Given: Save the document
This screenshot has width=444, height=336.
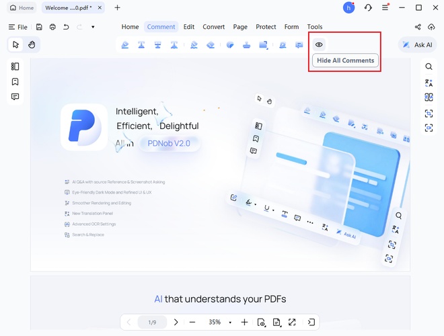Looking at the screenshot, I should (x=39, y=27).
